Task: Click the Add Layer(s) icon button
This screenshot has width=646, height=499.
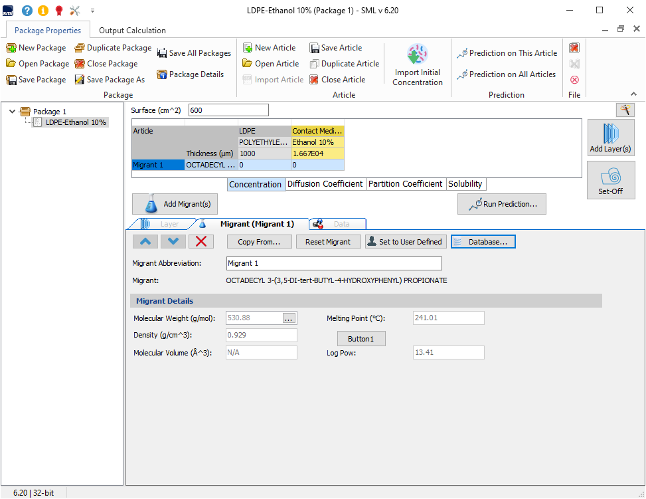Action: 611,133
